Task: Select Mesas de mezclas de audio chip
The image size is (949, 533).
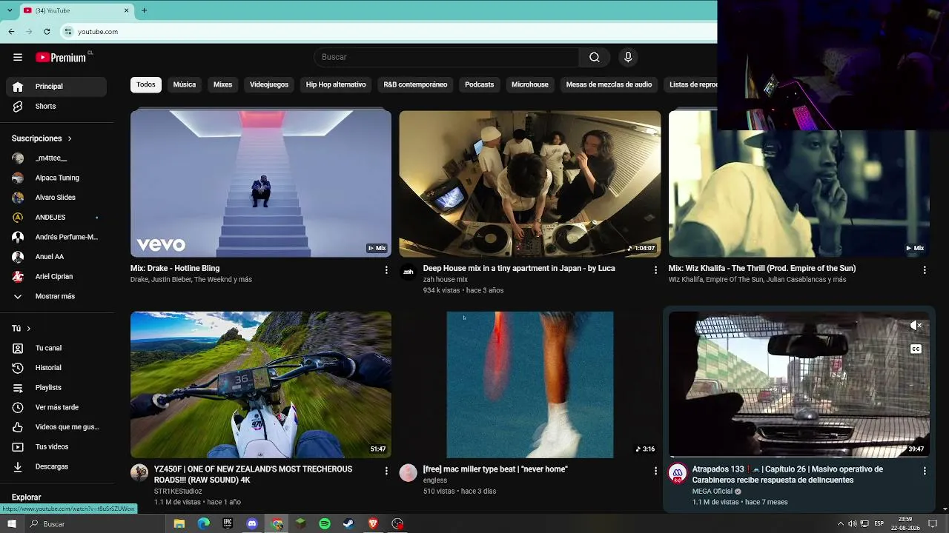Action: coord(609,84)
